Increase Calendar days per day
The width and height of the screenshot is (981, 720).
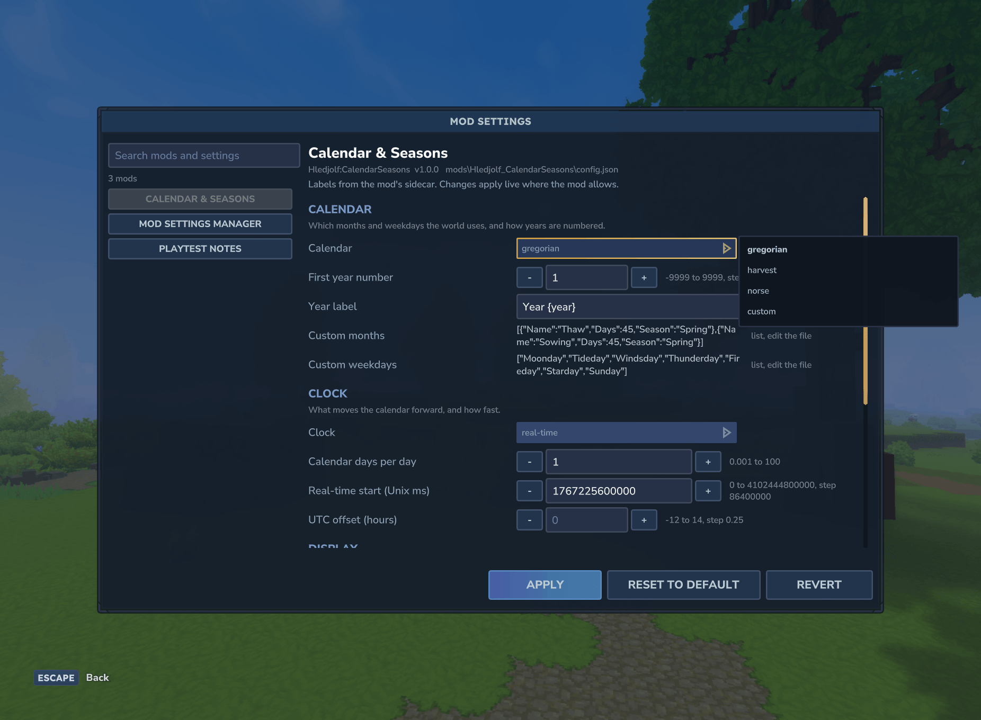point(708,462)
